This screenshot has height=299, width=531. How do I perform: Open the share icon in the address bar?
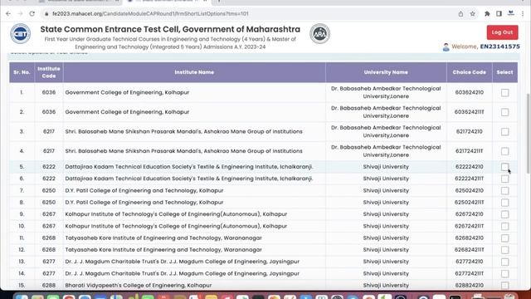point(460,14)
